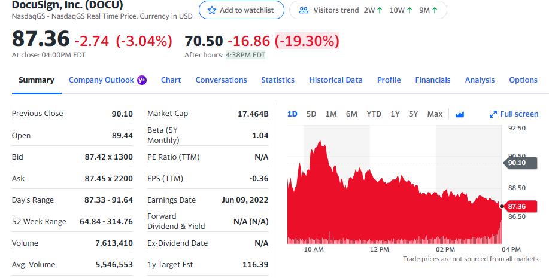Open the Options tab
This screenshot has height=278, width=549.
click(523, 80)
